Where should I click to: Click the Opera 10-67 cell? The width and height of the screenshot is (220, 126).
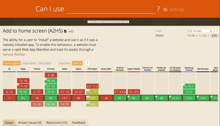[78, 92]
